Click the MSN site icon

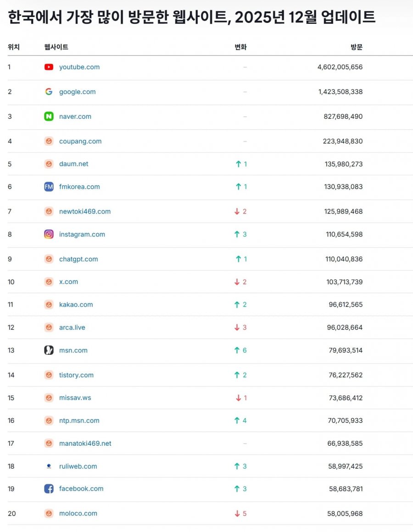[x=49, y=350]
